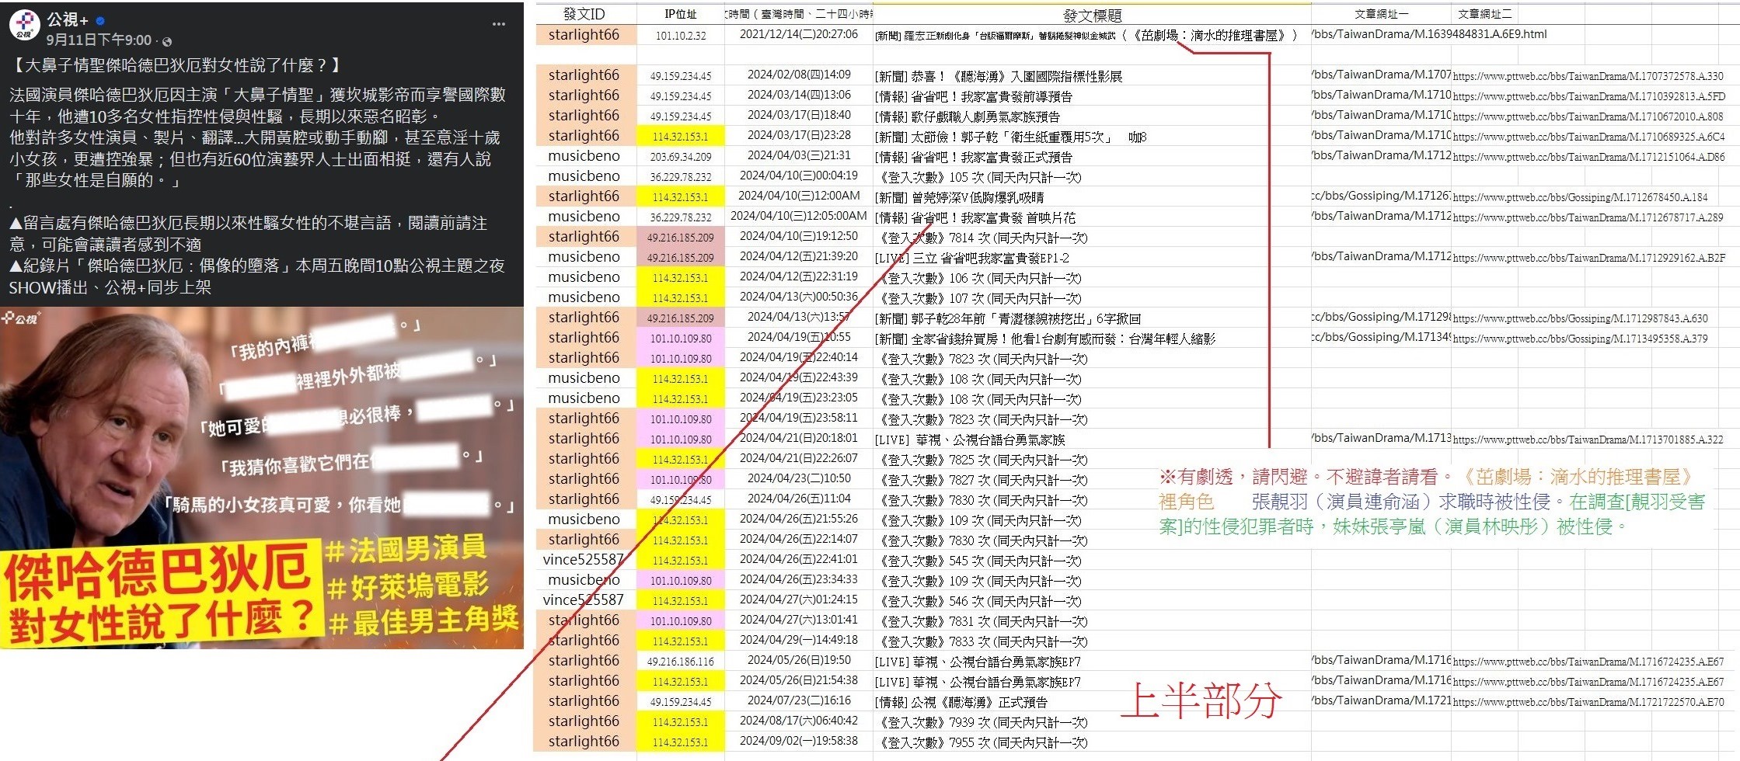Viewport: 1740px width, 761px height.
Task: Open the Gossiping link ending M.1712987843.A.630
Action: click(1580, 318)
